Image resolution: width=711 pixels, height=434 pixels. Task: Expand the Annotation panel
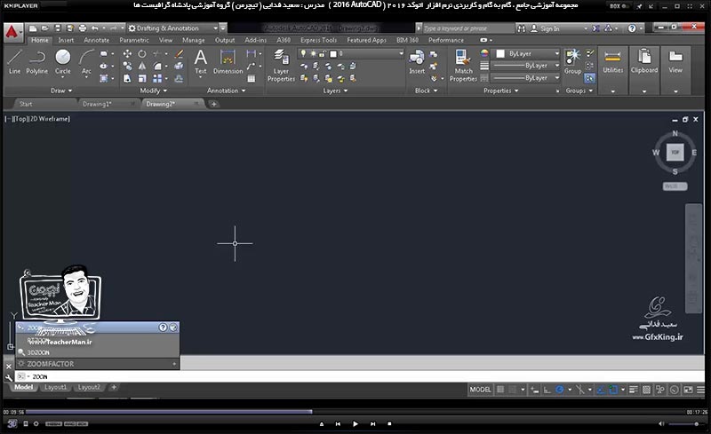click(x=227, y=91)
